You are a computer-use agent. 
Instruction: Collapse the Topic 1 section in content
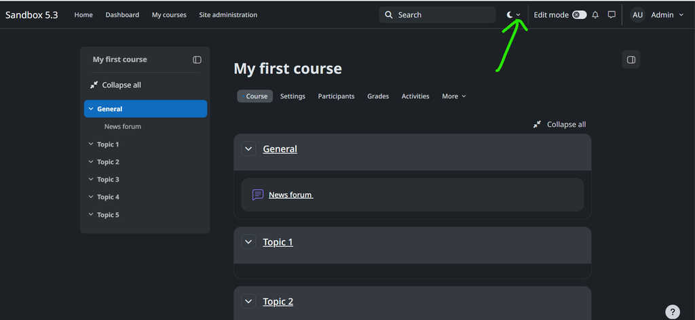pos(248,241)
